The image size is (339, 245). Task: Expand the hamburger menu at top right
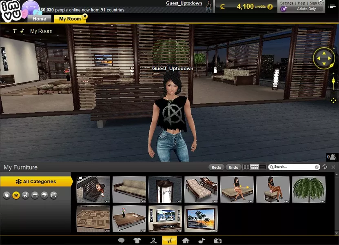(332, 7)
